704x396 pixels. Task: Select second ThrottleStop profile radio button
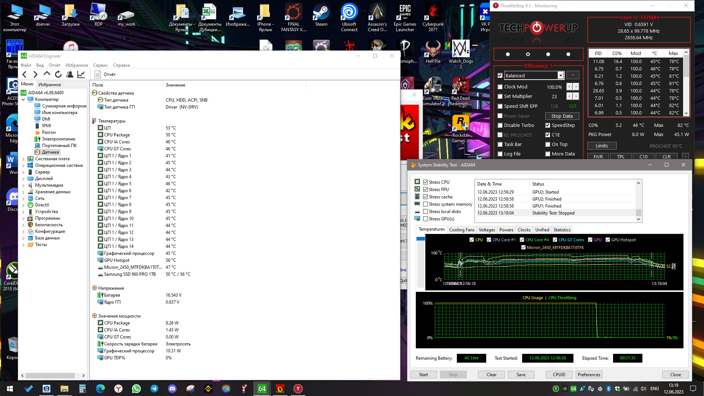click(528, 54)
